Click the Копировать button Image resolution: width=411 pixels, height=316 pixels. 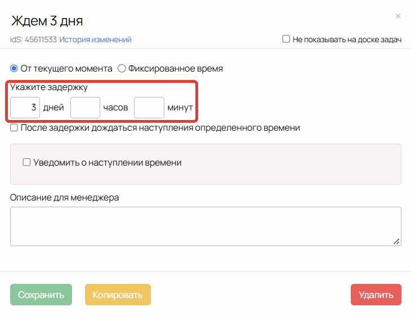(118, 295)
